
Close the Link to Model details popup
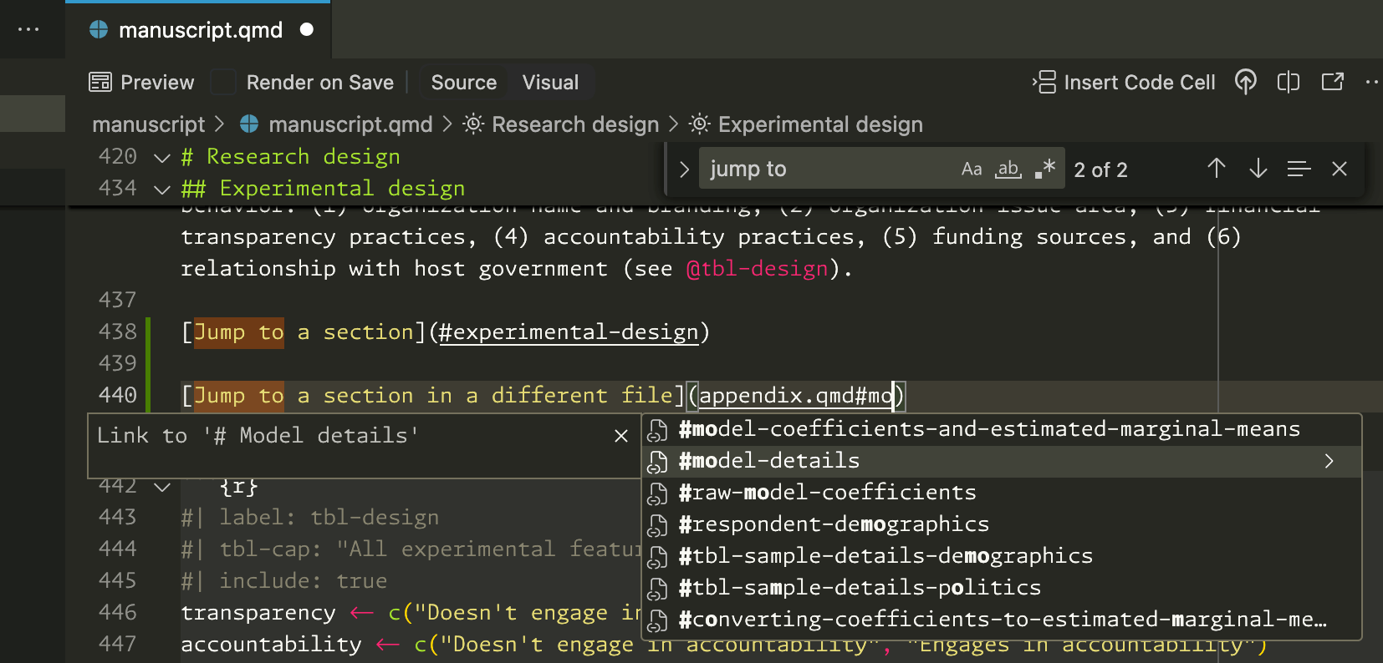click(620, 436)
